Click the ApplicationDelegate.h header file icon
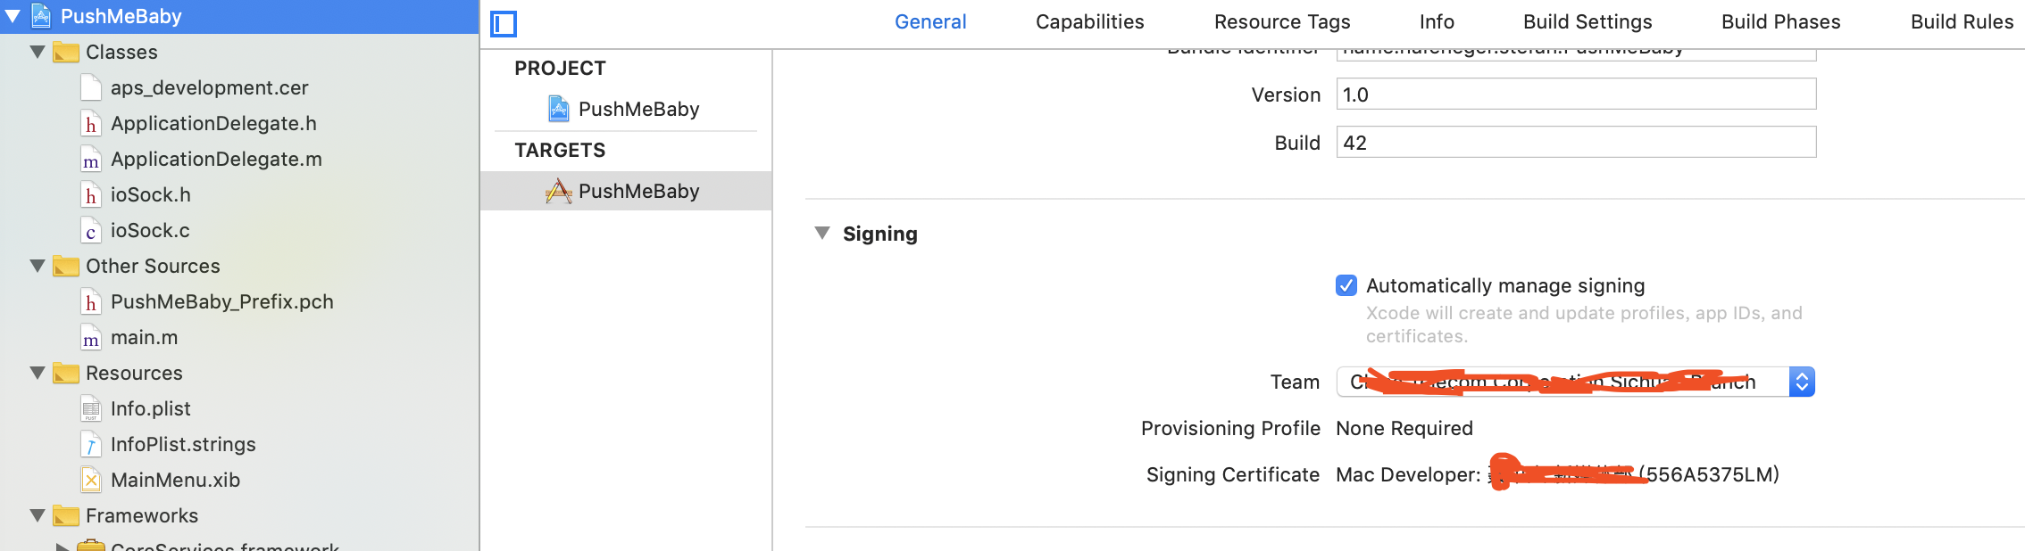Viewport: 2025px width, 551px height. [x=90, y=124]
